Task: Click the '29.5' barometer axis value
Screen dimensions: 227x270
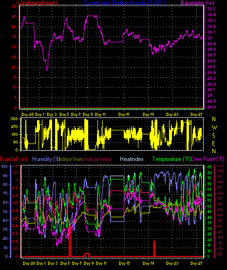Action: click(x=211, y=67)
